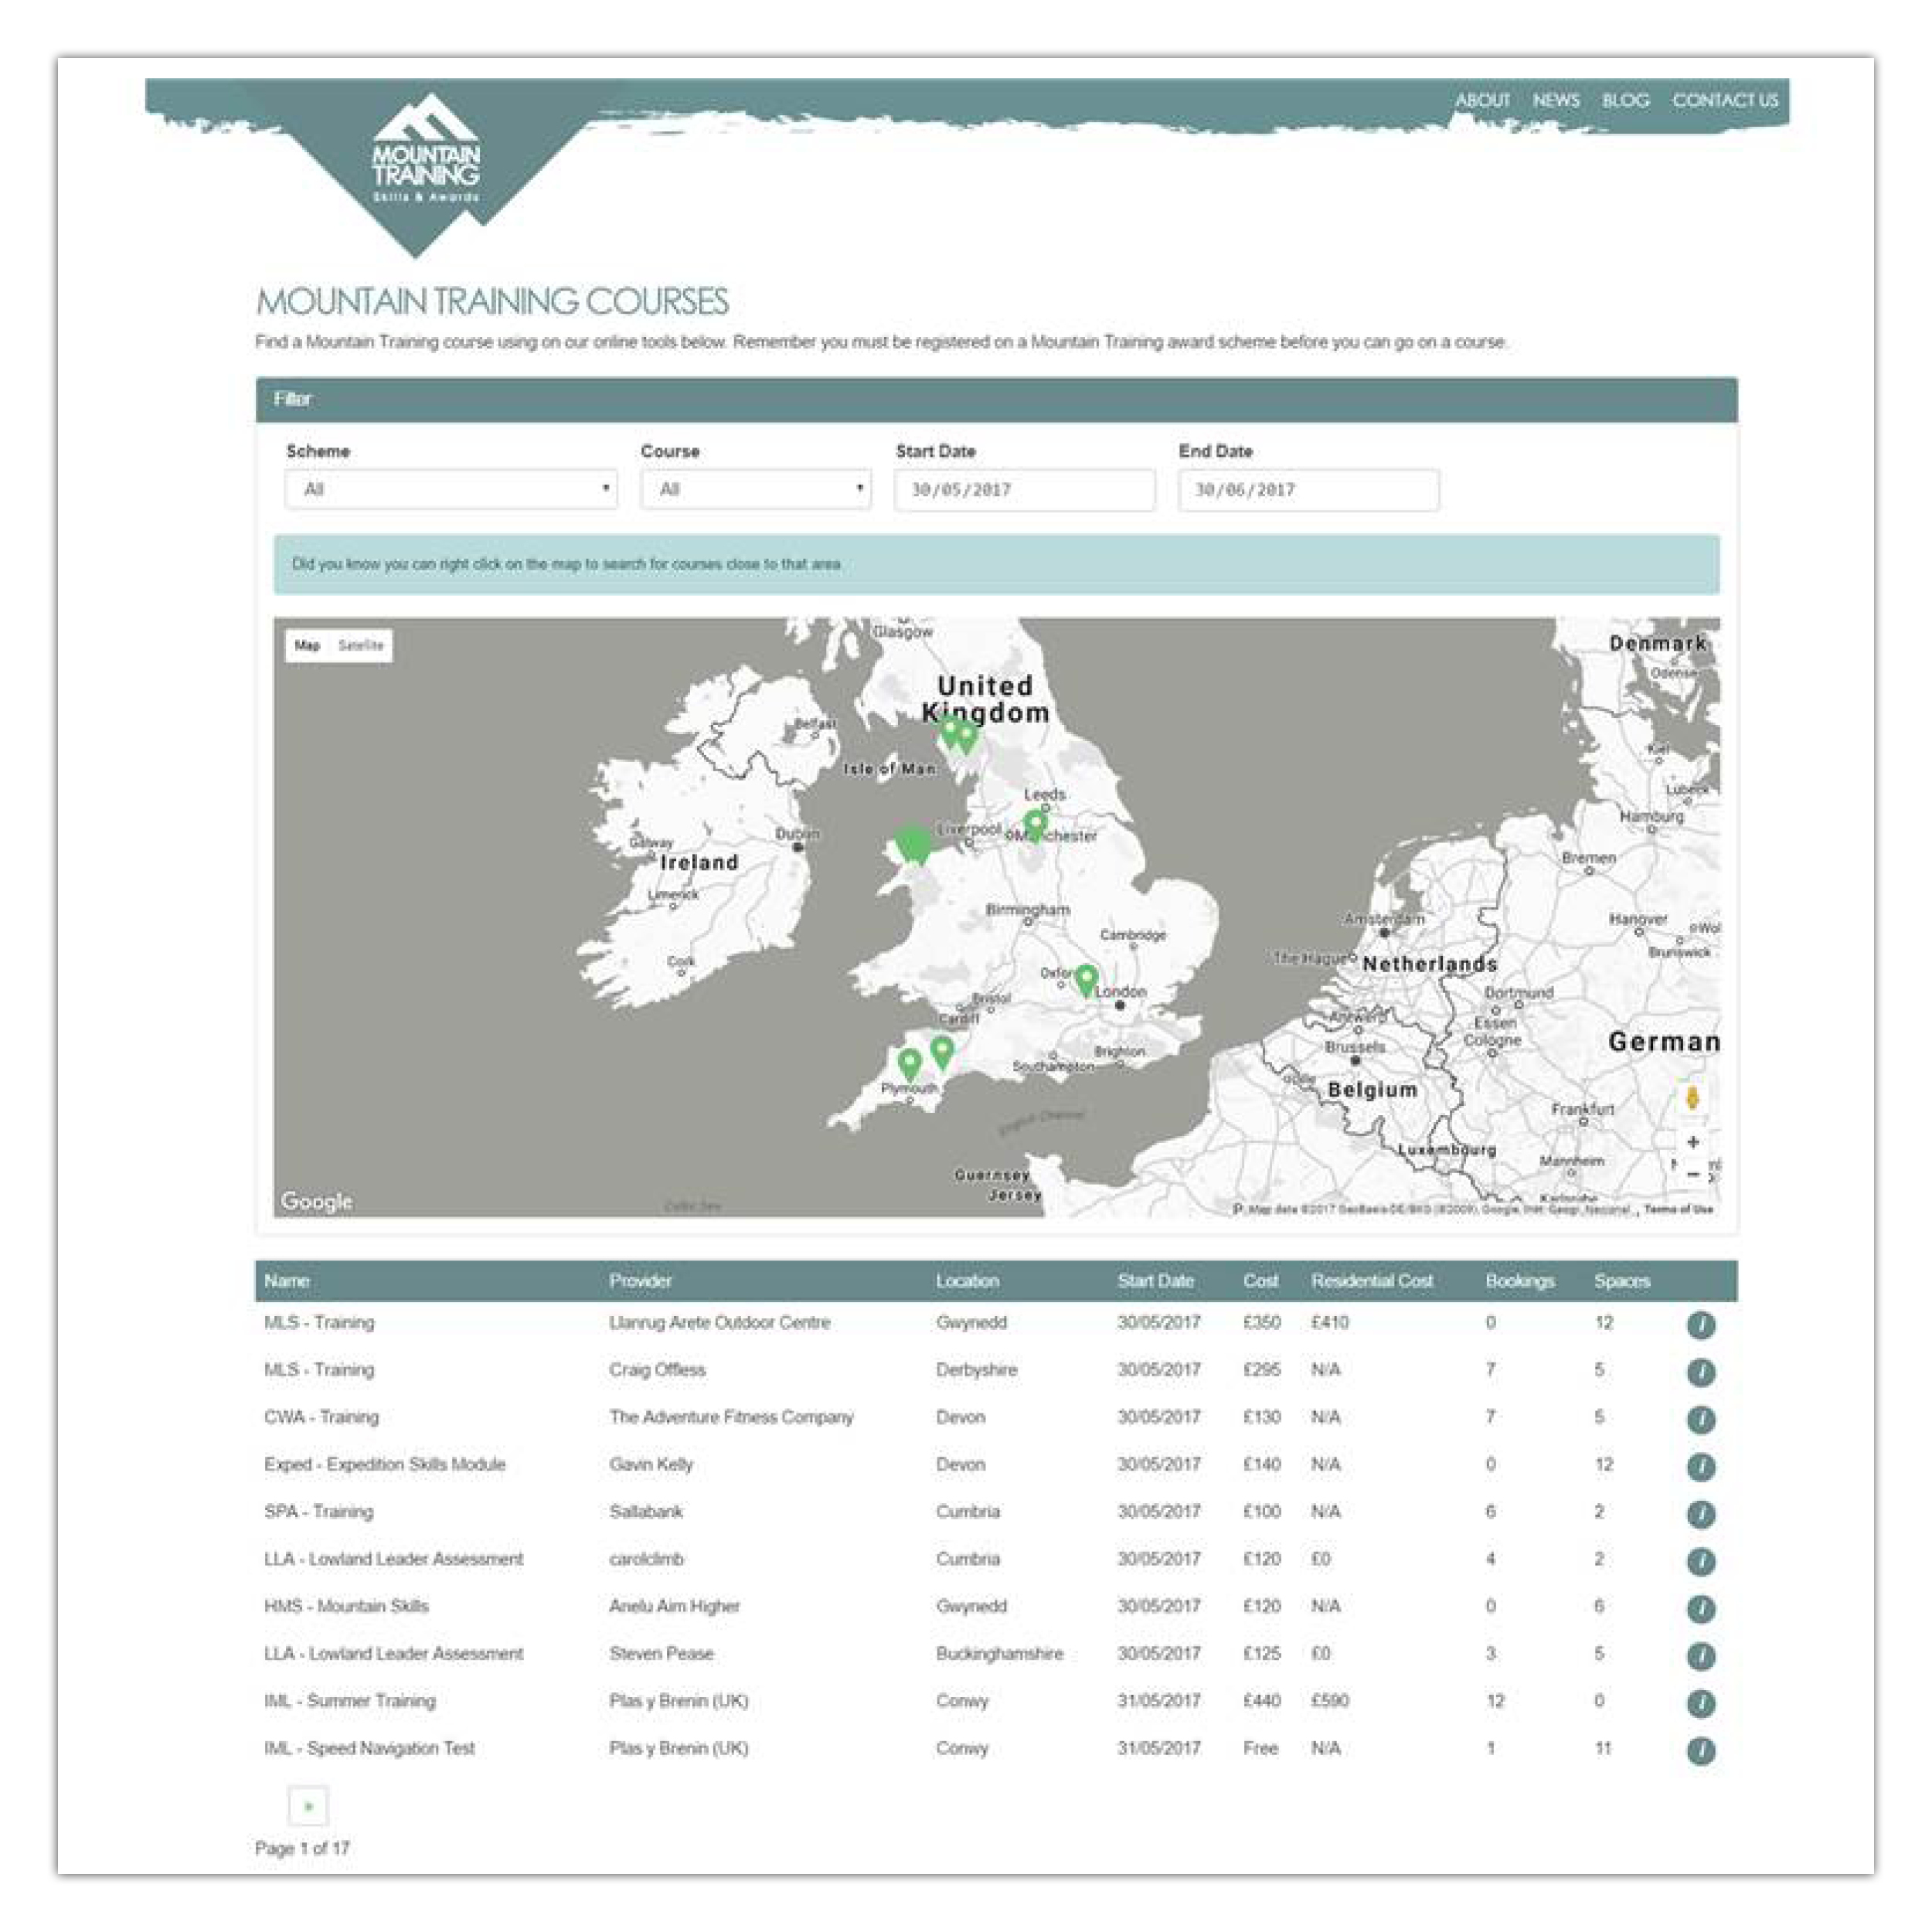Image resolution: width=1932 pixels, height=1932 pixels.
Task: Open the About page
Action: 1482,100
